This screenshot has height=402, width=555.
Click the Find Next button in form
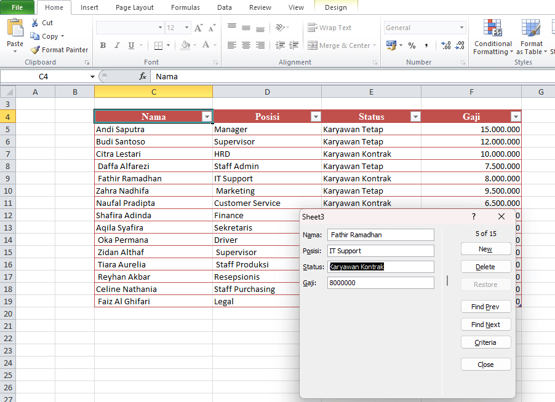point(485,325)
